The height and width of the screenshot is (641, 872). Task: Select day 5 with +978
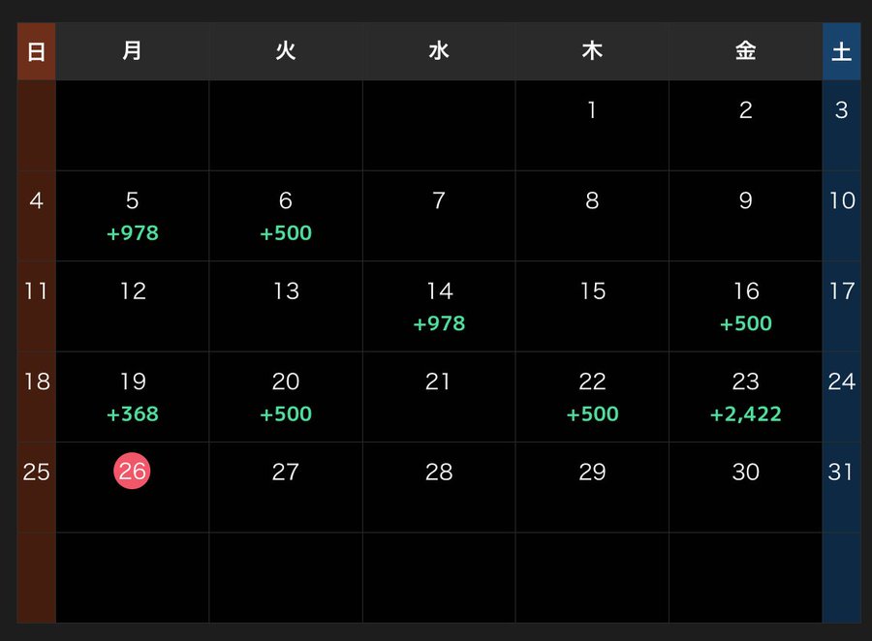(x=133, y=201)
